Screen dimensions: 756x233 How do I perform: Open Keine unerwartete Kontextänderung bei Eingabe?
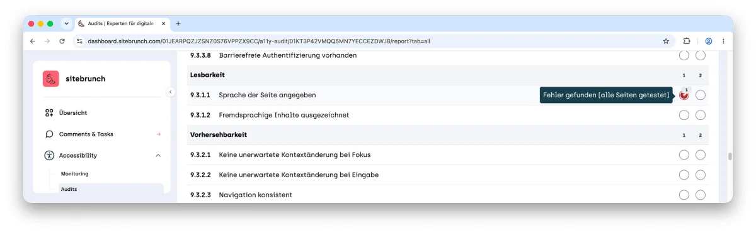coord(299,175)
